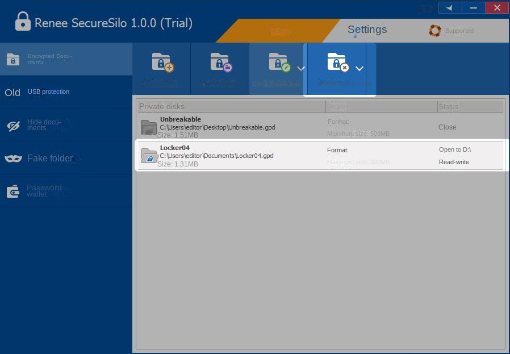The height and width of the screenshot is (354, 510).
Task: Switch to the Settings tab
Action: coord(367,30)
